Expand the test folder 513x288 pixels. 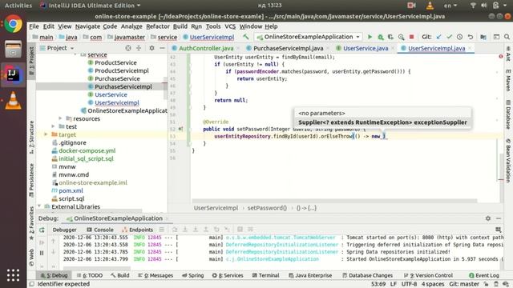tap(53, 126)
